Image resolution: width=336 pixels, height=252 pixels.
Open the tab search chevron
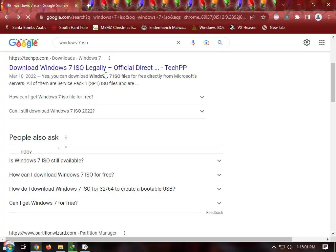click(283, 5)
